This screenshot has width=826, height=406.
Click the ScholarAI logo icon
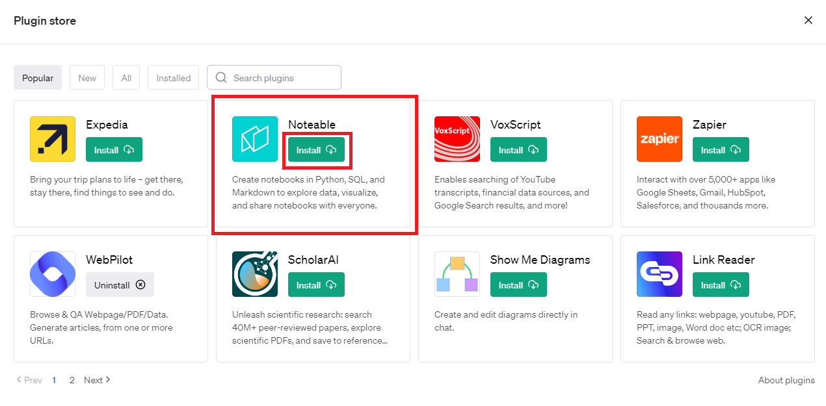pyautogui.click(x=255, y=274)
